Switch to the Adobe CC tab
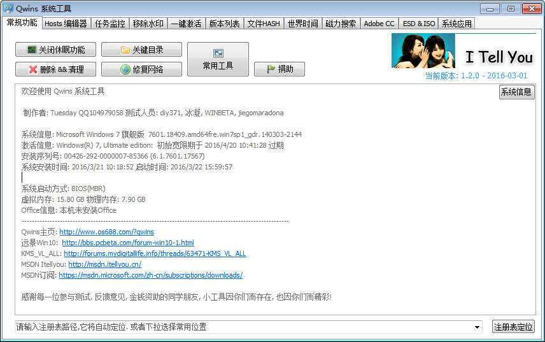This screenshot has height=342, width=545. [x=379, y=24]
